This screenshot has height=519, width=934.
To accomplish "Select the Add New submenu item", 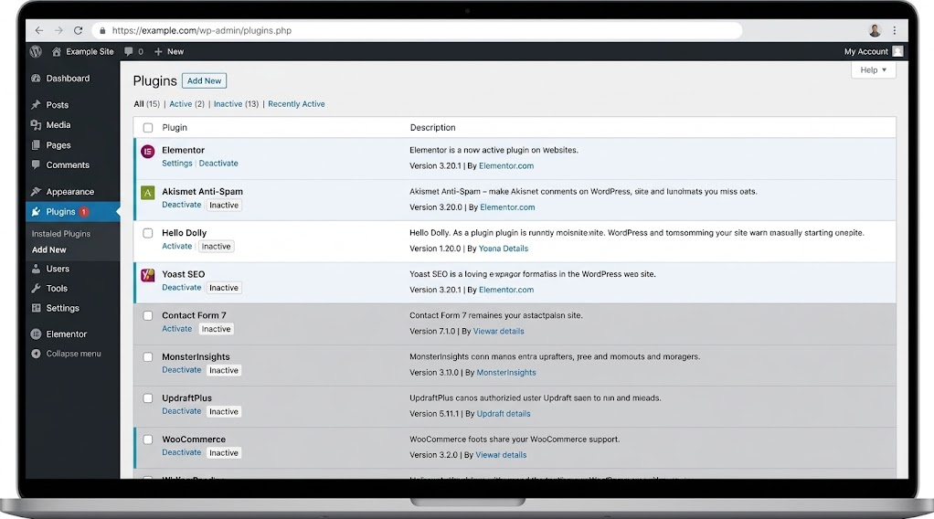I will point(48,249).
